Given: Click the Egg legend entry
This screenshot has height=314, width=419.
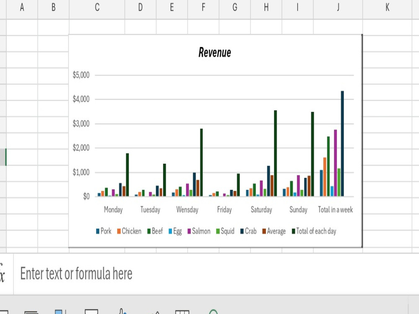Looking at the screenshot, I should click(x=175, y=231).
